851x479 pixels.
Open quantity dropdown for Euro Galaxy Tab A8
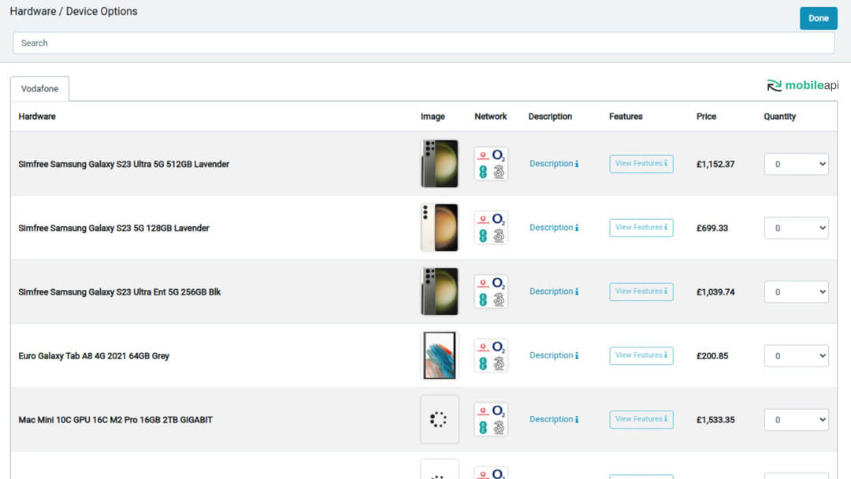[x=796, y=356]
